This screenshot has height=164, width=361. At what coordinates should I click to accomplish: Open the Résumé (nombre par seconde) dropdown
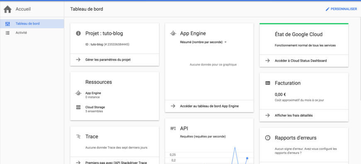[203, 42]
